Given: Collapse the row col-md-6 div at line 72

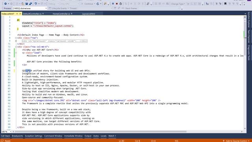Looking at the screenshot, I should pos(16,47).
